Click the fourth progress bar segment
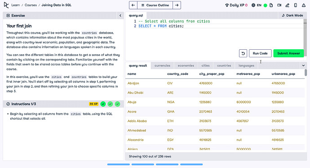 click(191, 164)
